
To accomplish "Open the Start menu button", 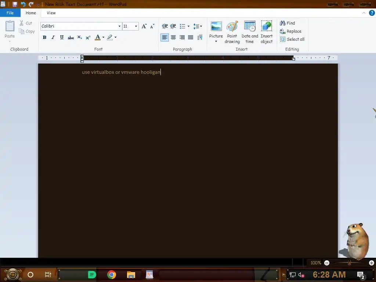I will pos(12,275).
